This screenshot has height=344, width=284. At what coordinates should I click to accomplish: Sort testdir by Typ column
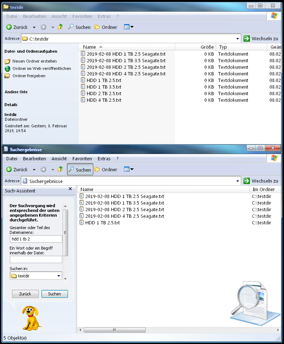242,47
